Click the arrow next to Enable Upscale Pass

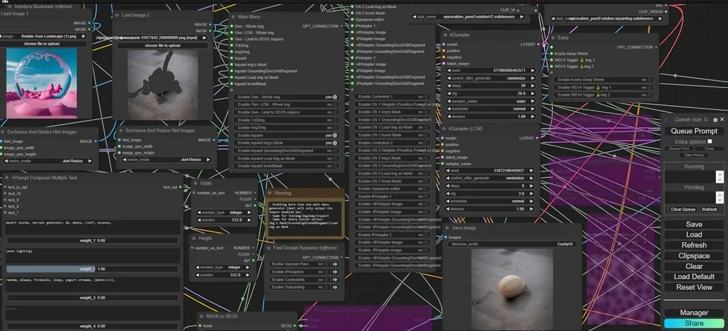335,264
